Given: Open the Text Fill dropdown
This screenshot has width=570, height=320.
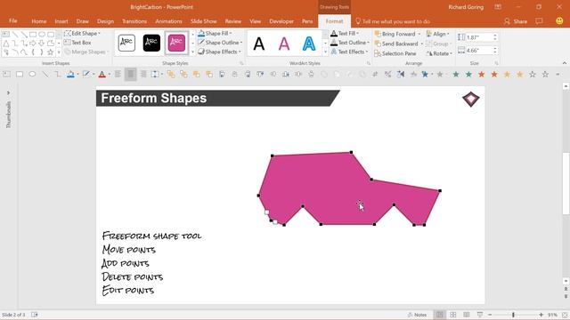Looking at the screenshot, I should pyautogui.click(x=345, y=34).
